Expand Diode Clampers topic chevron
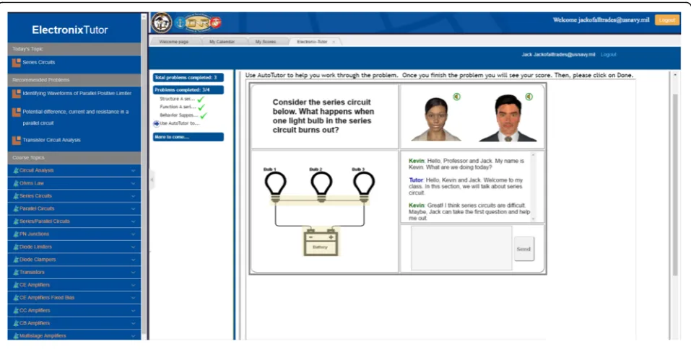691x349 pixels. coord(133,260)
